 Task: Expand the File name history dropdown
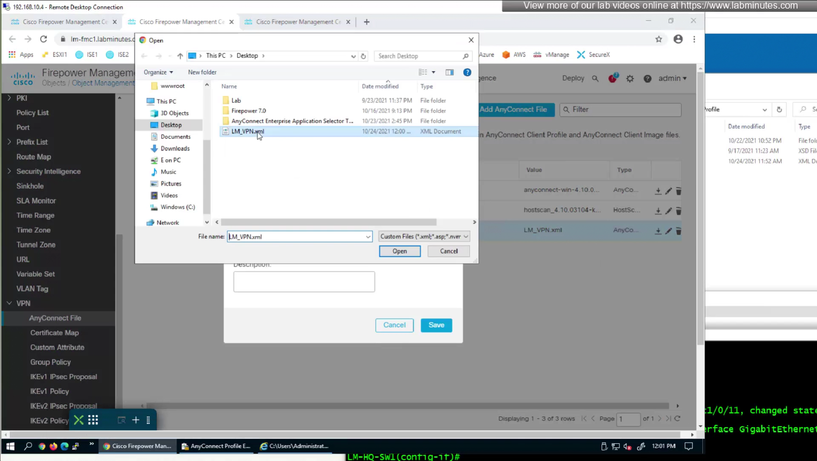(x=368, y=237)
